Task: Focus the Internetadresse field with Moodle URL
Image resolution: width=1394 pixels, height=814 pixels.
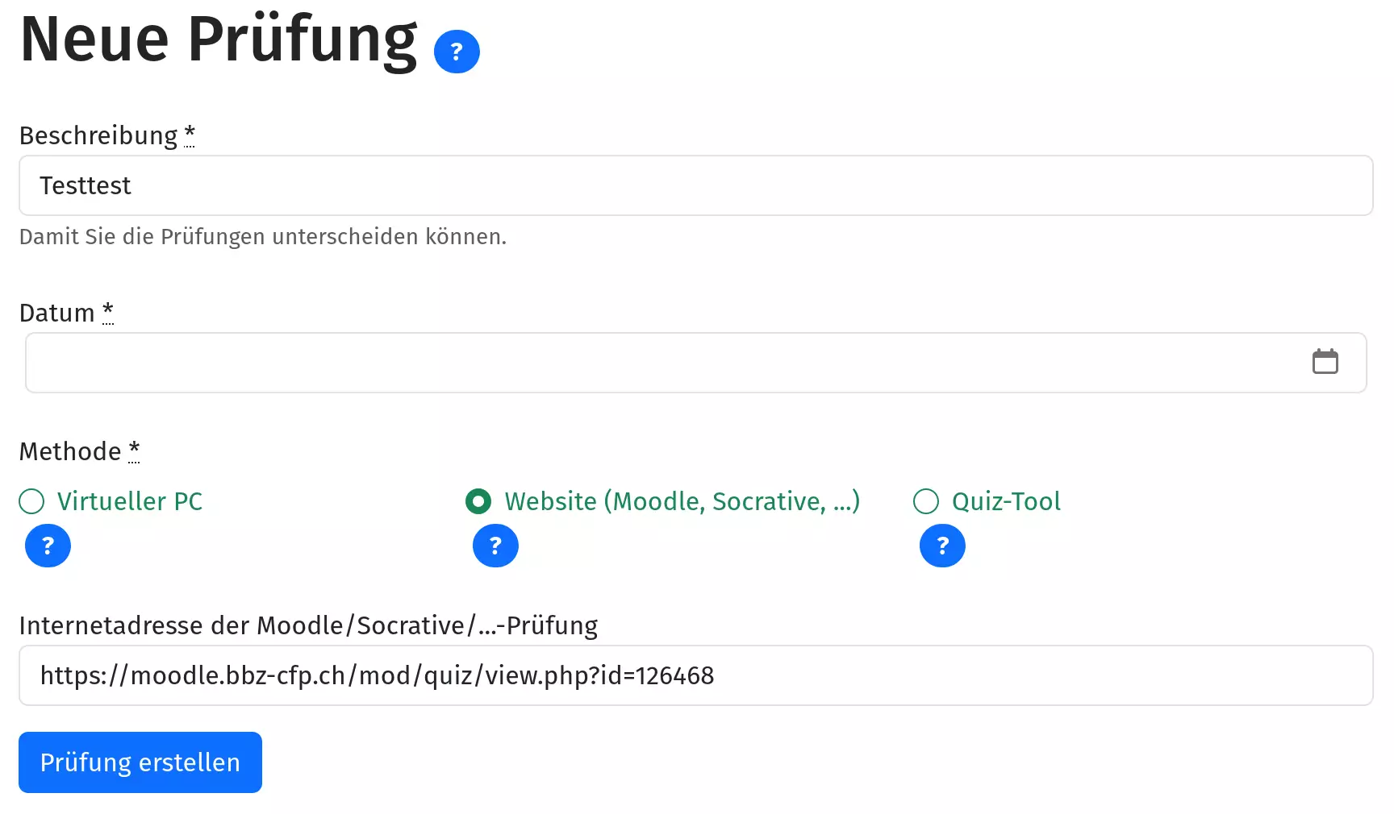Action: click(695, 675)
